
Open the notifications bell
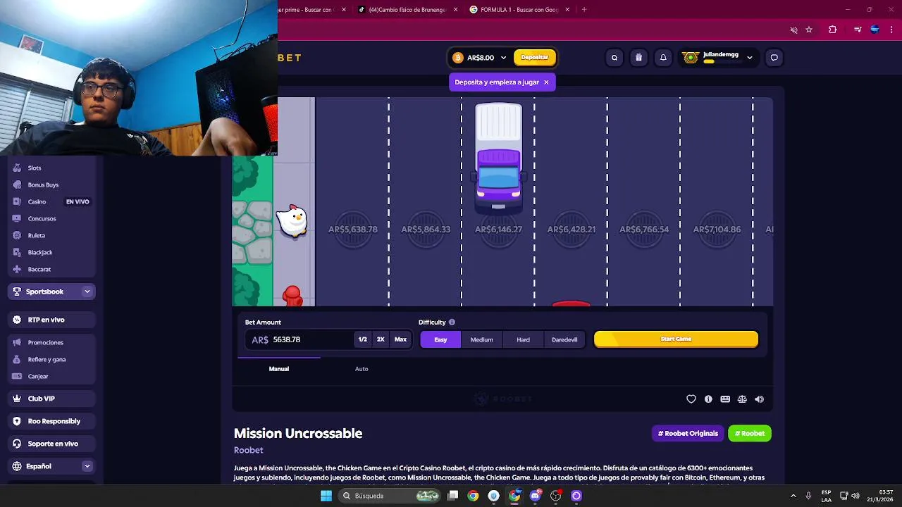click(x=663, y=58)
